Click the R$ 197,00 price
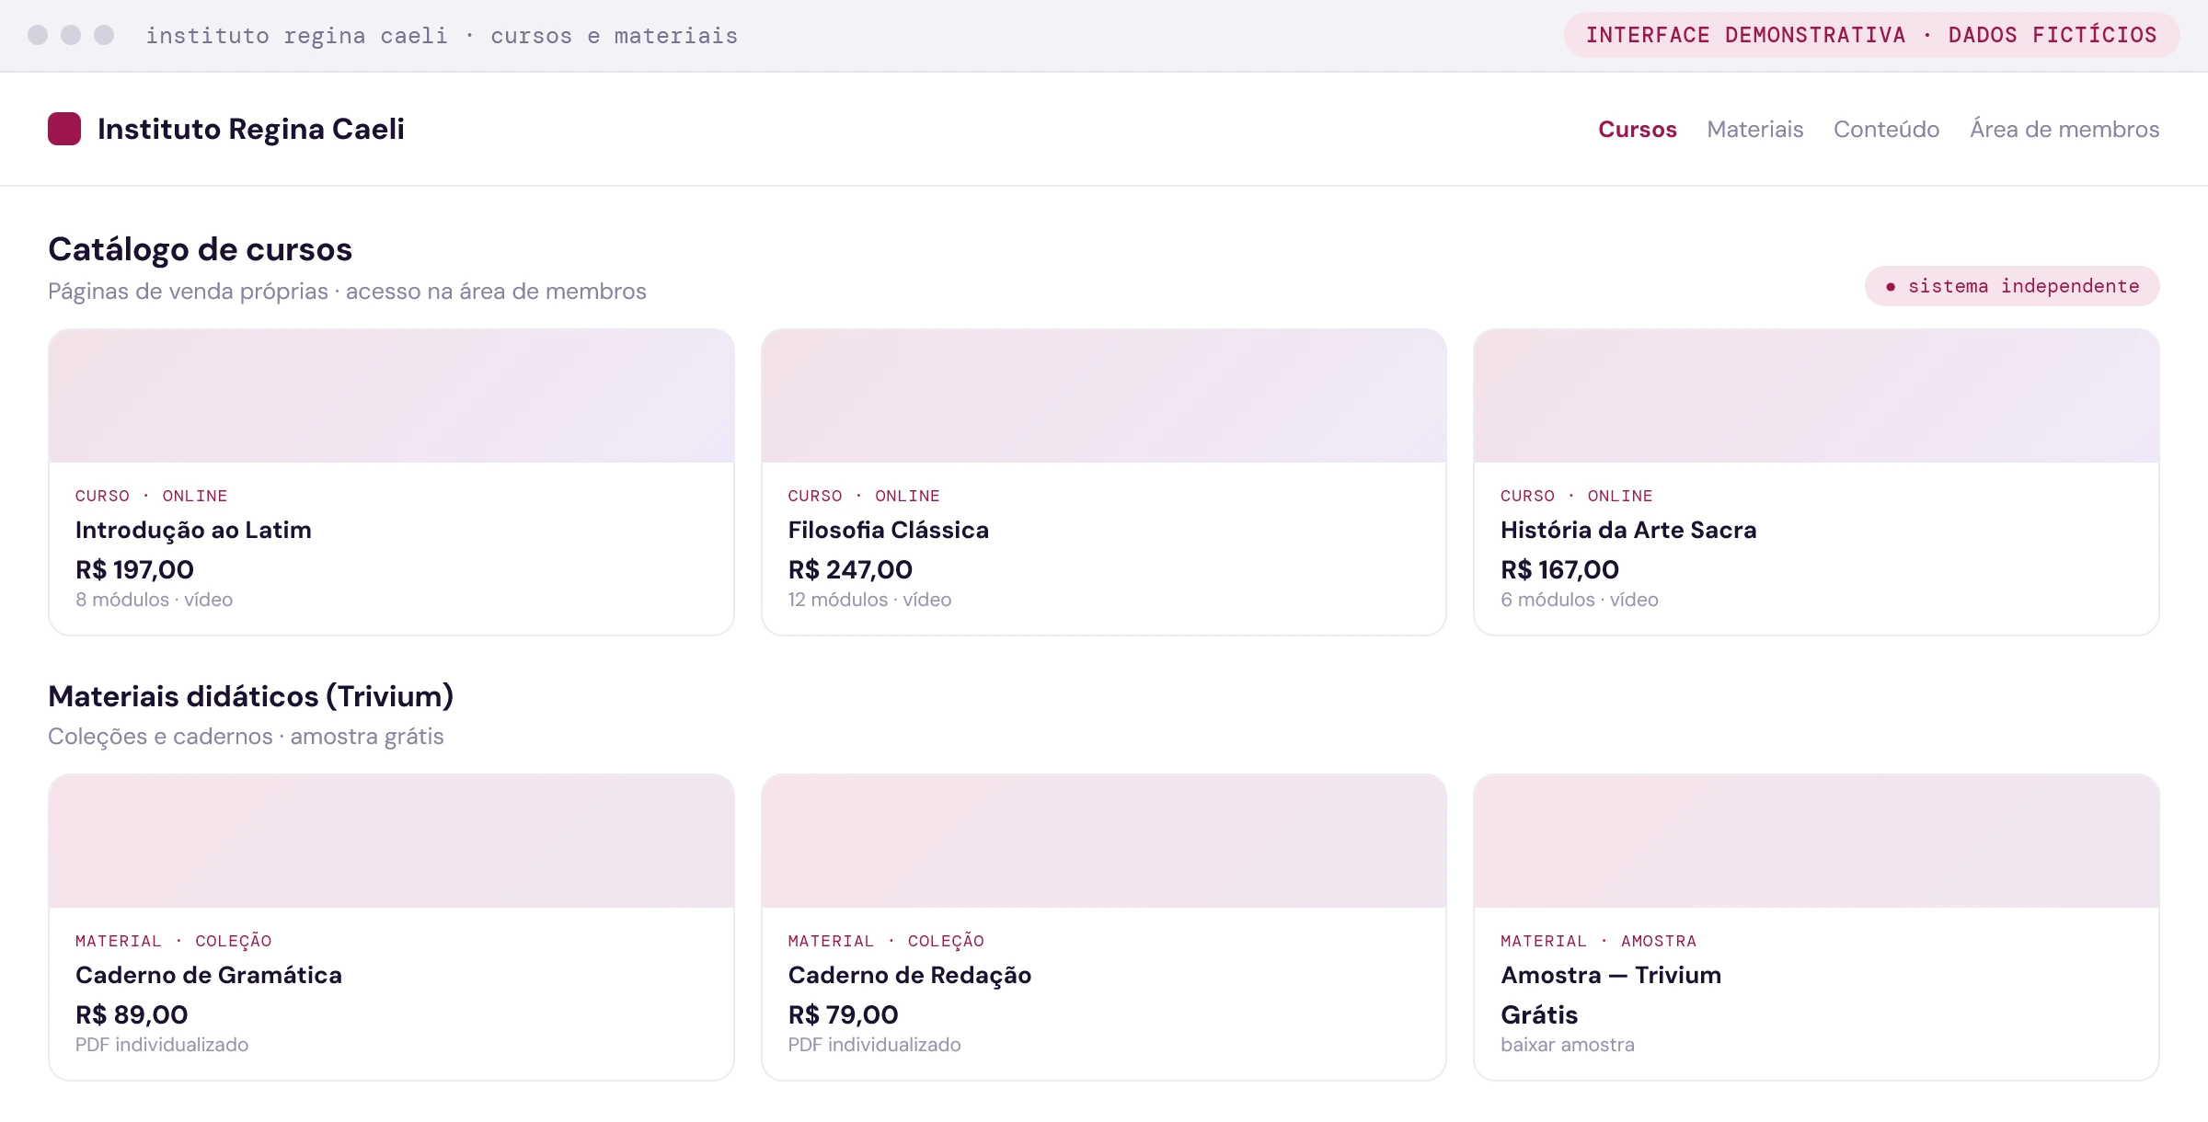 (134, 569)
